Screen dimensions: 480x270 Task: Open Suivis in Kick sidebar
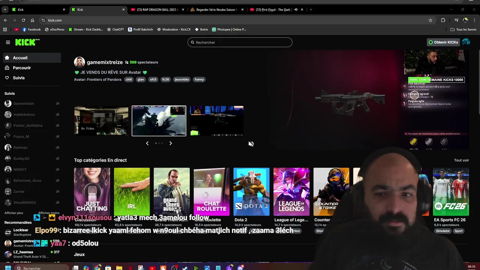pyautogui.click(x=32, y=78)
